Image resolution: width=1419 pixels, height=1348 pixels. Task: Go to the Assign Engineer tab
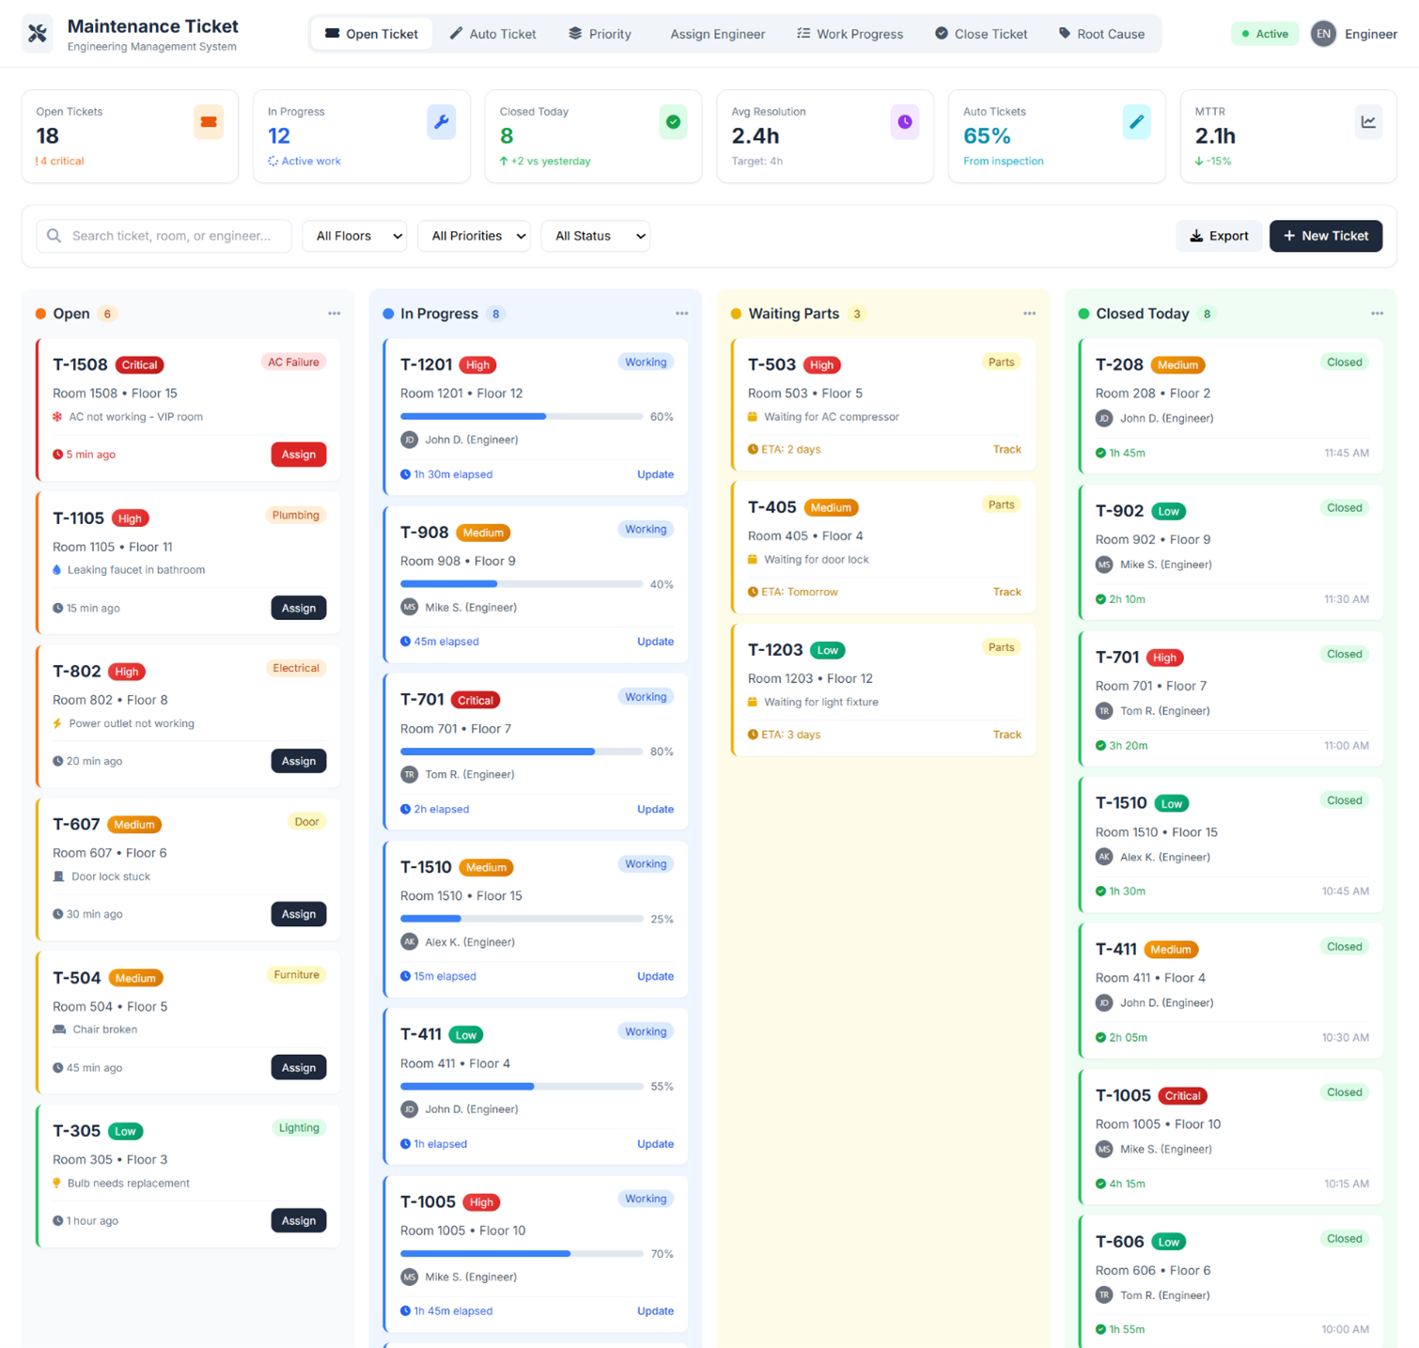pos(717,34)
